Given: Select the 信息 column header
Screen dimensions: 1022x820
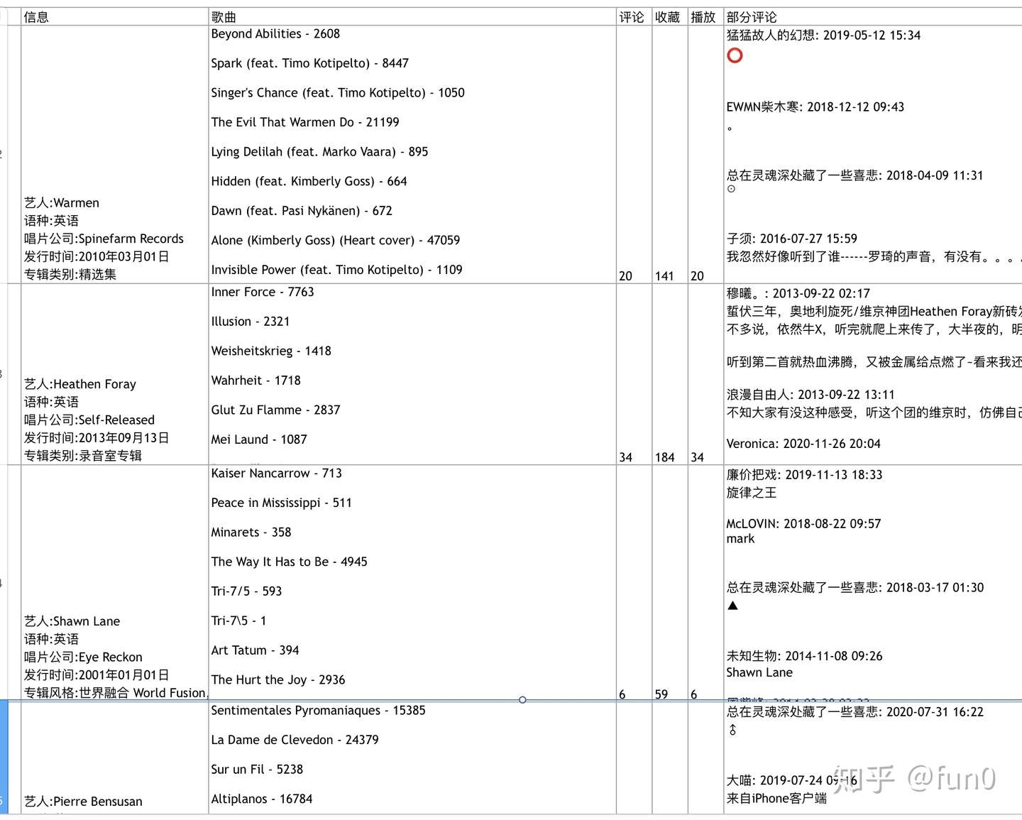Looking at the screenshot, I should (x=36, y=17).
